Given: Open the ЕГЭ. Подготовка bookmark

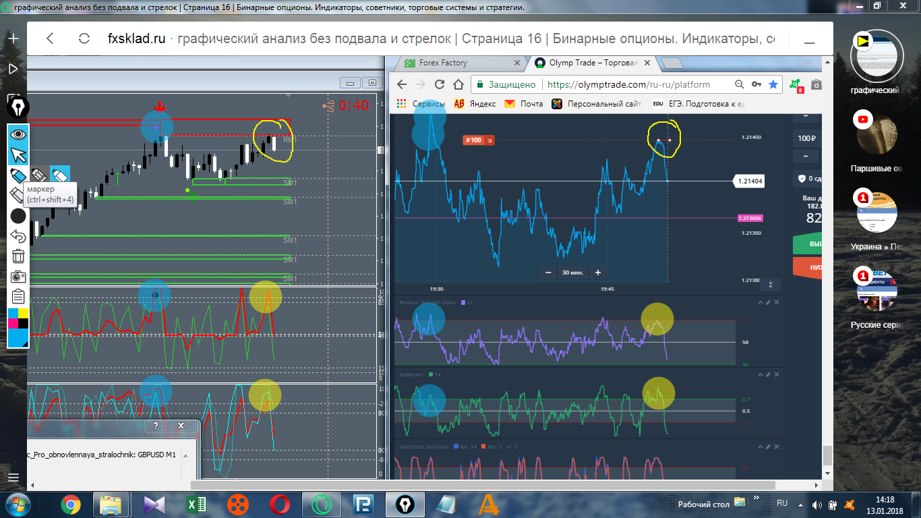Looking at the screenshot, I should click(699, 104).
